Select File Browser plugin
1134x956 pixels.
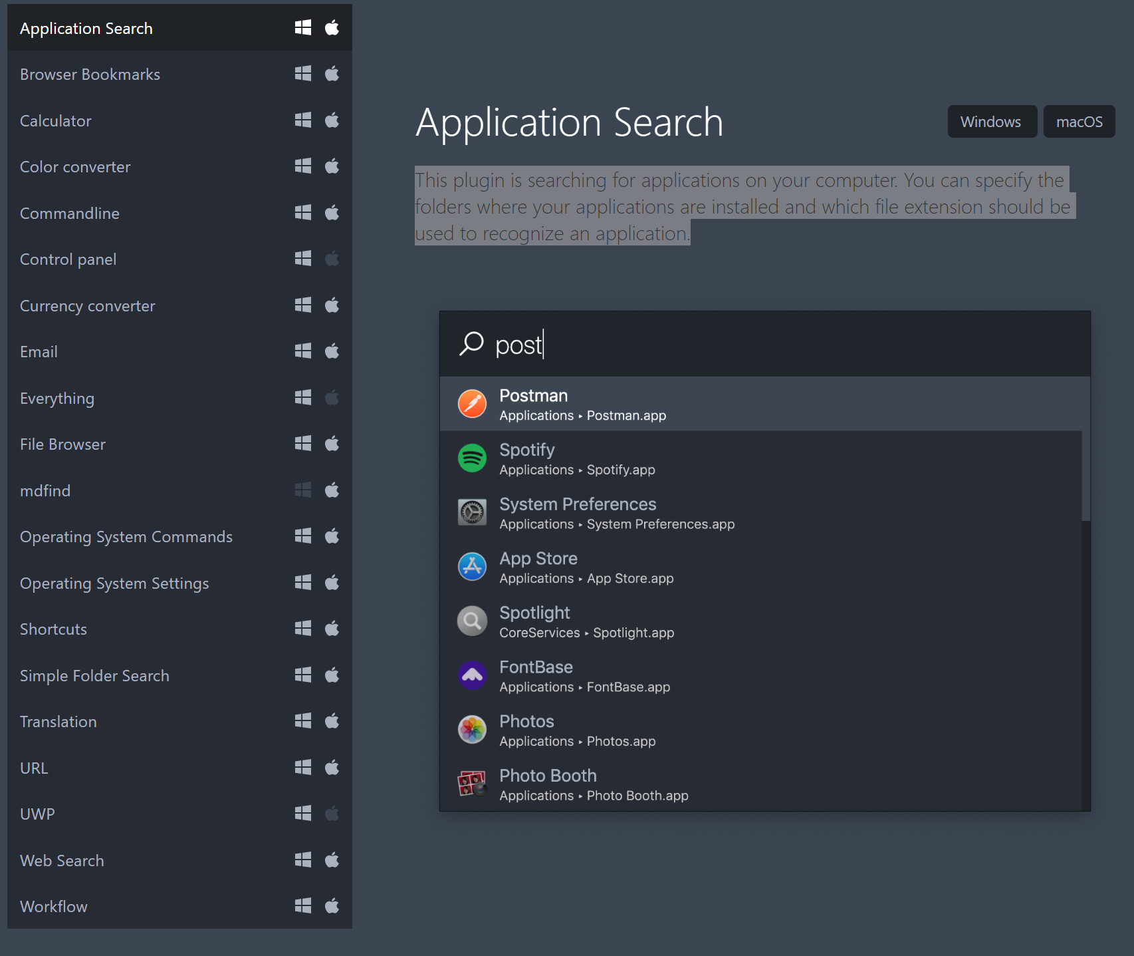tap(179, 444)
